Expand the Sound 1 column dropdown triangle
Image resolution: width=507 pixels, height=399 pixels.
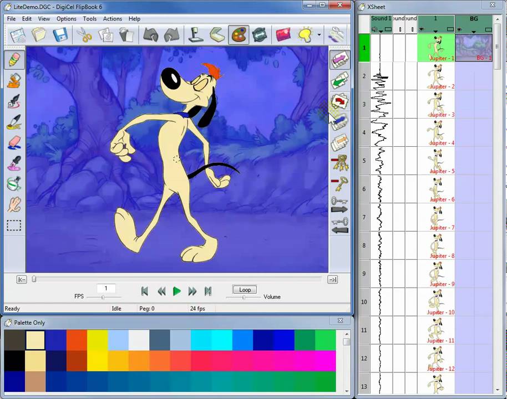381,31
